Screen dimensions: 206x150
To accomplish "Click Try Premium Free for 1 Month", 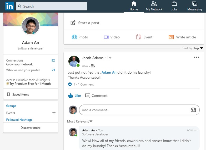I will (30, 84).
